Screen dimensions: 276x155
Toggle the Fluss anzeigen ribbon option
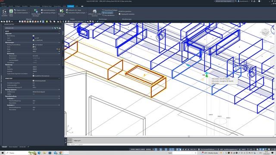pyautogui.click(x=107, y=12)
